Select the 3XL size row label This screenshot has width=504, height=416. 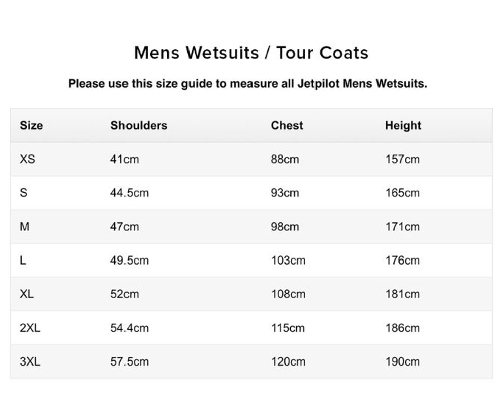(x=30, y=361)
